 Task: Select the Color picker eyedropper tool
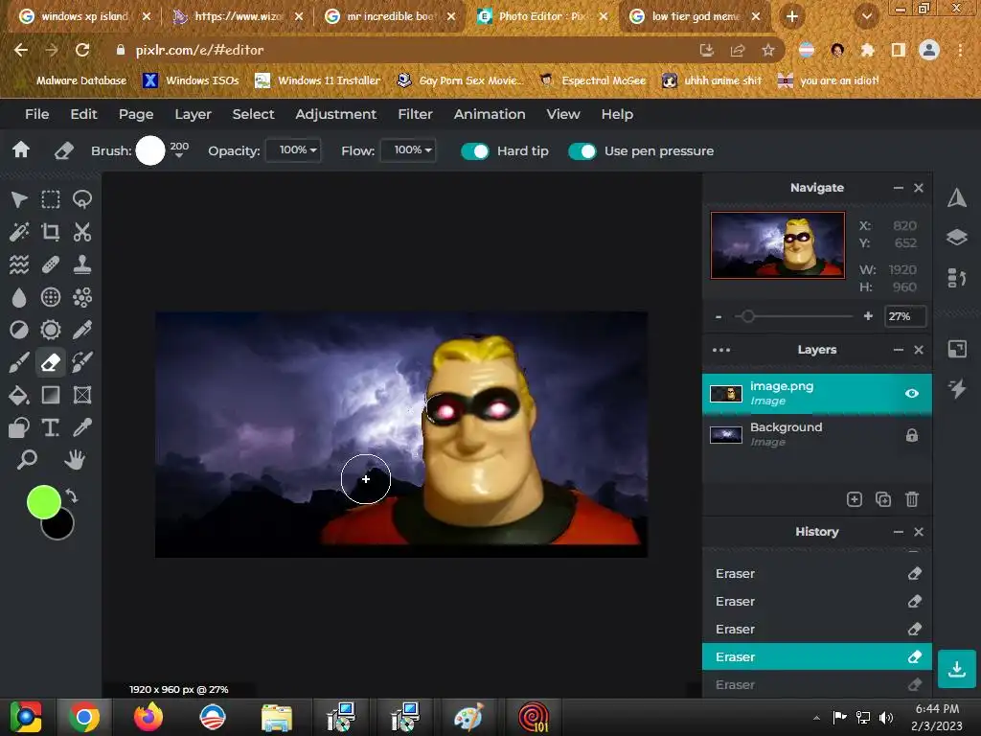(x=82, y=427)
